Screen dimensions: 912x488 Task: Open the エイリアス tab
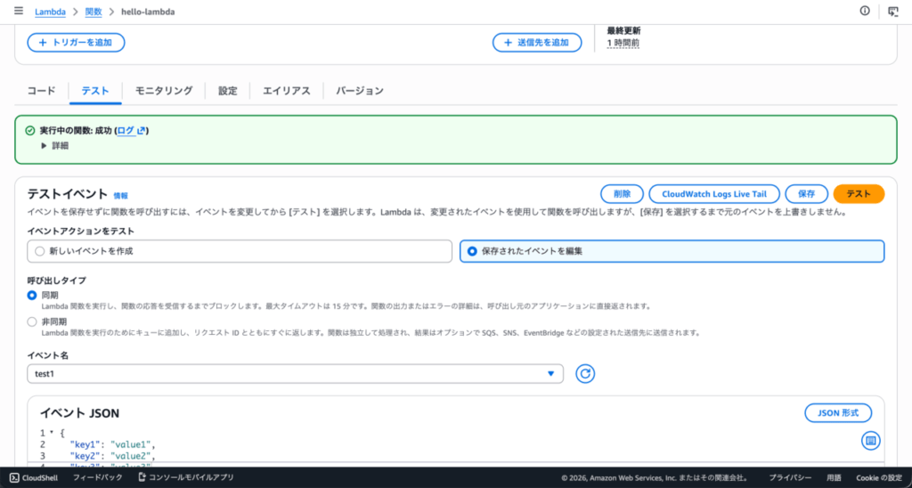tap(287, 91)
